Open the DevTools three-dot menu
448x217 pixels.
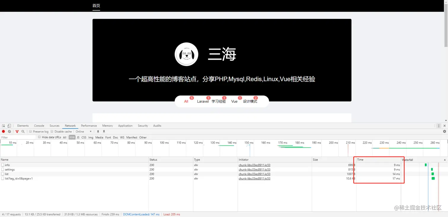click(439, 126)
